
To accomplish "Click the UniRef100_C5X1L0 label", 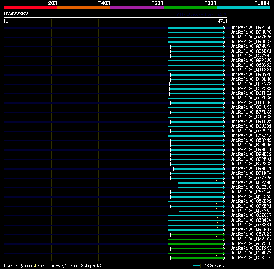I will tap(251, 258).
